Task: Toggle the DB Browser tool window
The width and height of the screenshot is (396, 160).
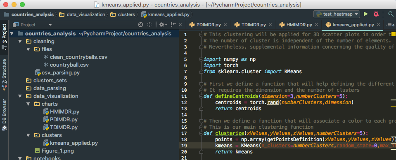Action: pyautogui.click(x=4, y=114)
